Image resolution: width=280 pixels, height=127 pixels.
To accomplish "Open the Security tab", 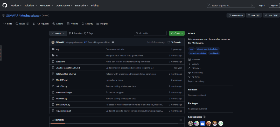I will coord(87,24).
